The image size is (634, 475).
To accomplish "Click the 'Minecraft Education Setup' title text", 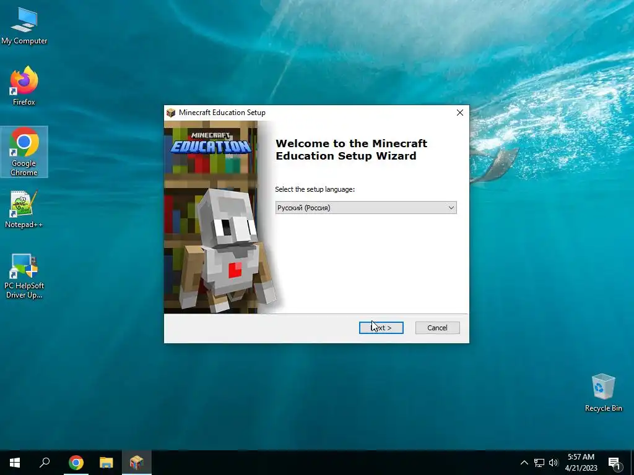I will pos(222,113).
